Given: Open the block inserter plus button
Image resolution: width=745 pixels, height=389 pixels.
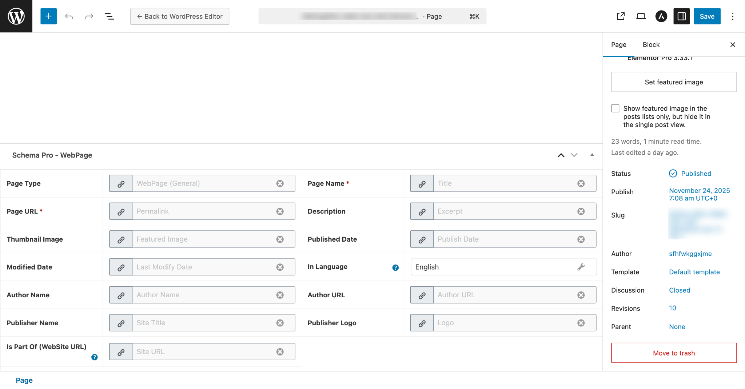Looking at the screenshot, I should pyautogui.click(x=48, y=16).
